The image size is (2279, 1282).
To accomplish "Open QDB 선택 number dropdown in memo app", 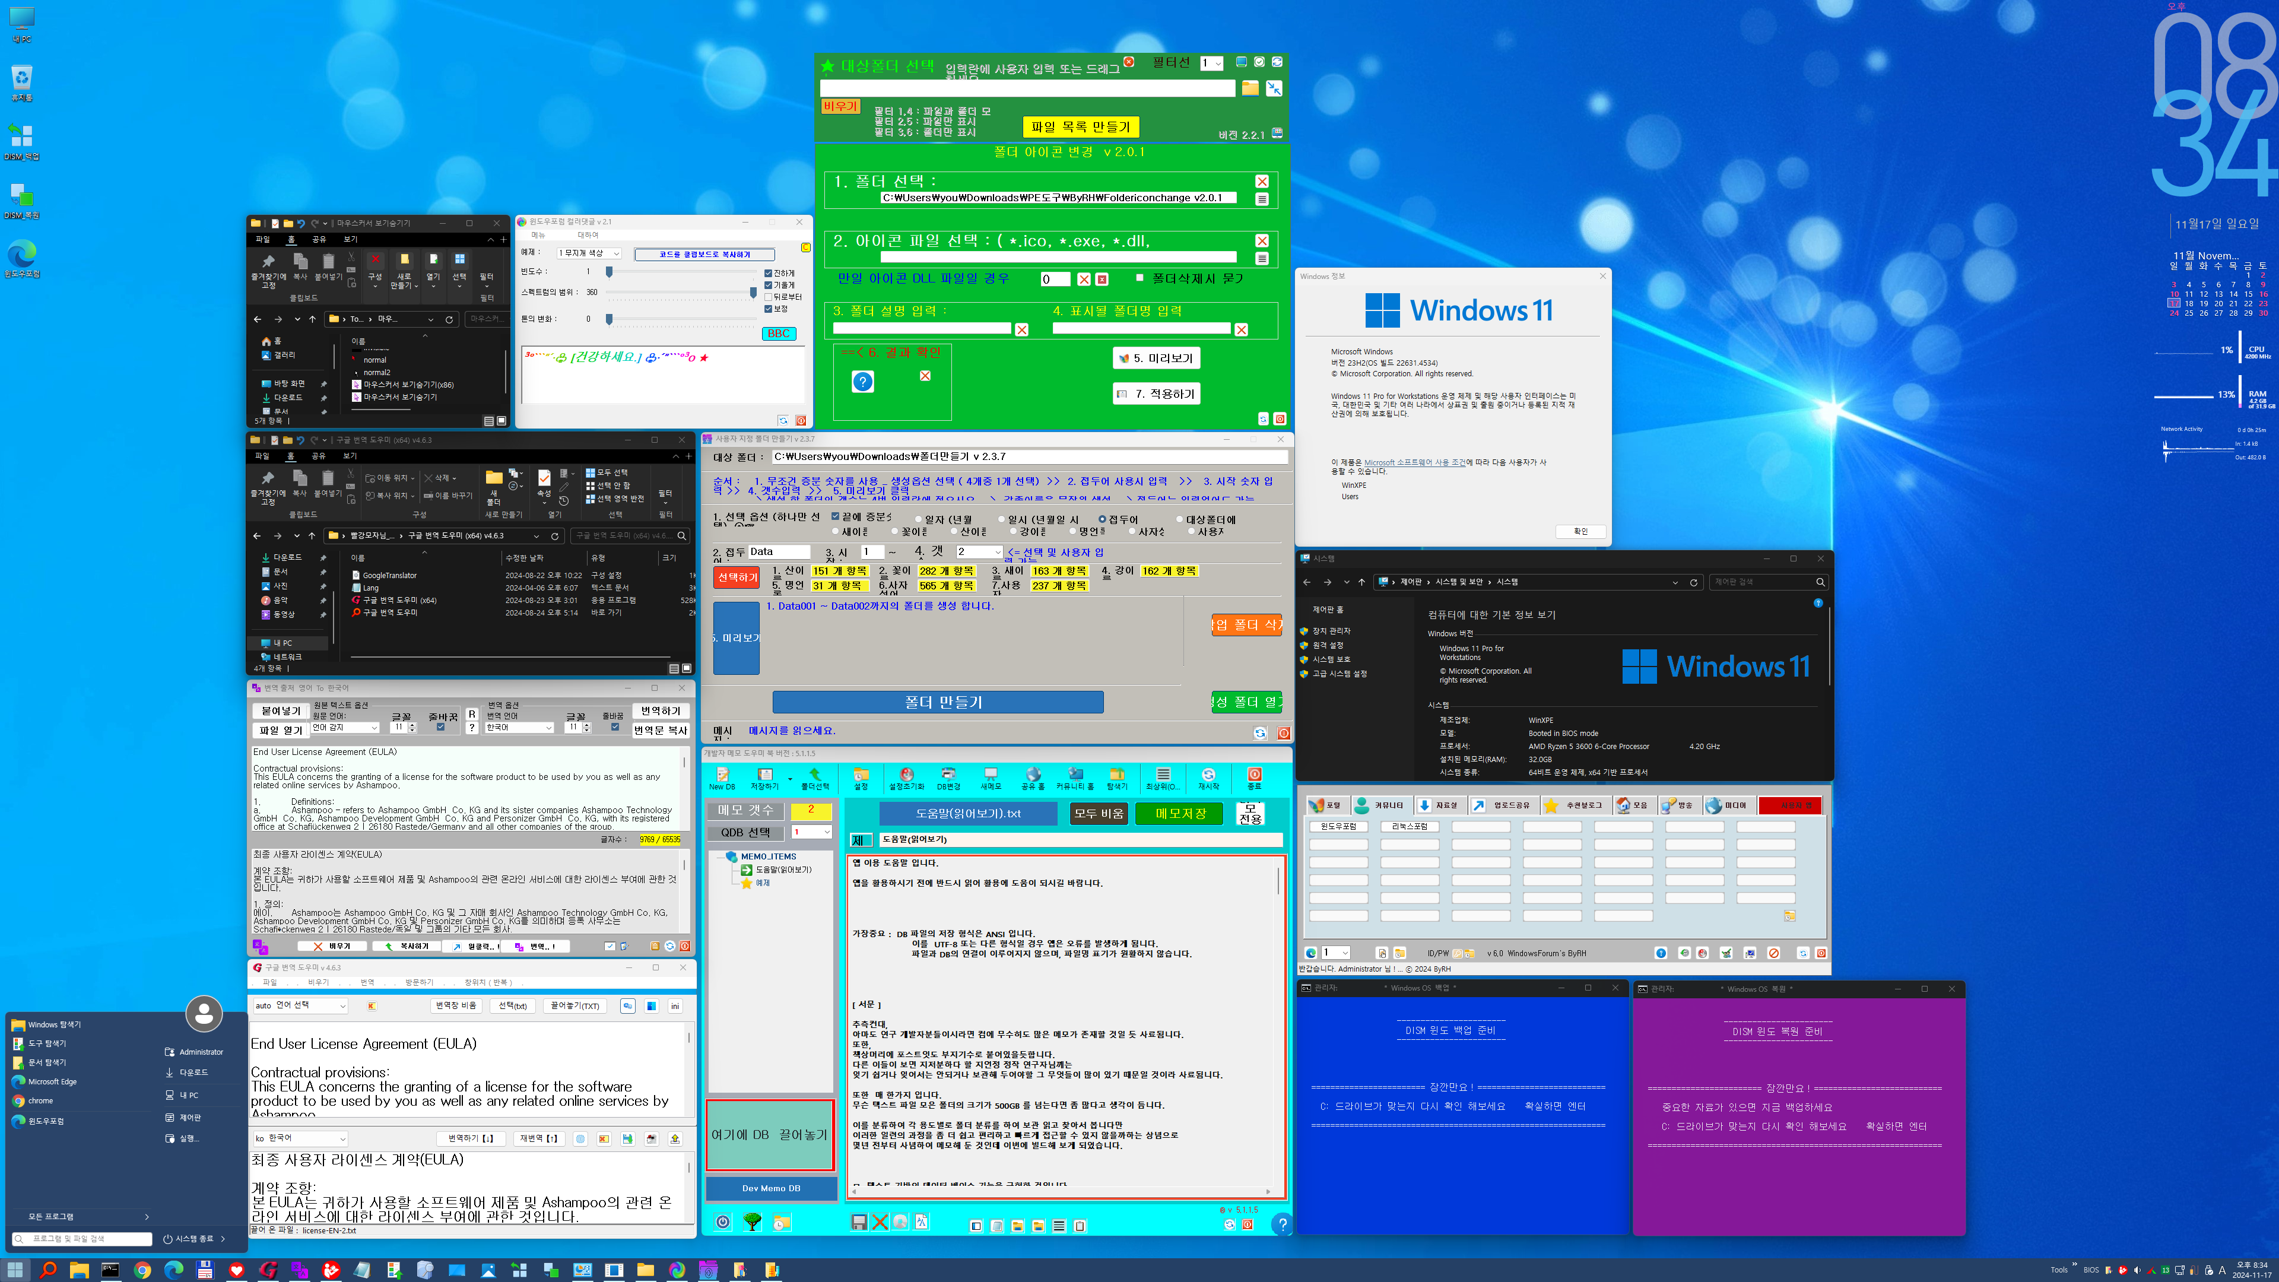I will 811,833.
